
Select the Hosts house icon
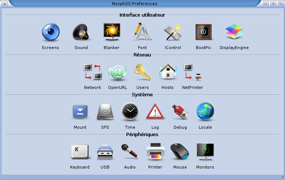coord(168,72)
